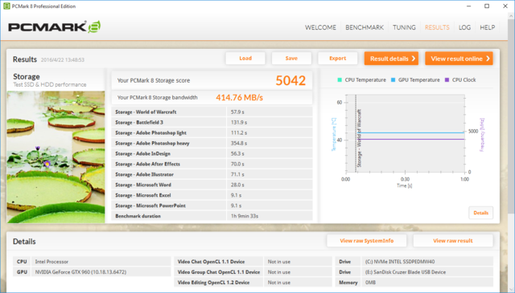Click the results timestamp 2016/4/22

click(x=63, y=60)
